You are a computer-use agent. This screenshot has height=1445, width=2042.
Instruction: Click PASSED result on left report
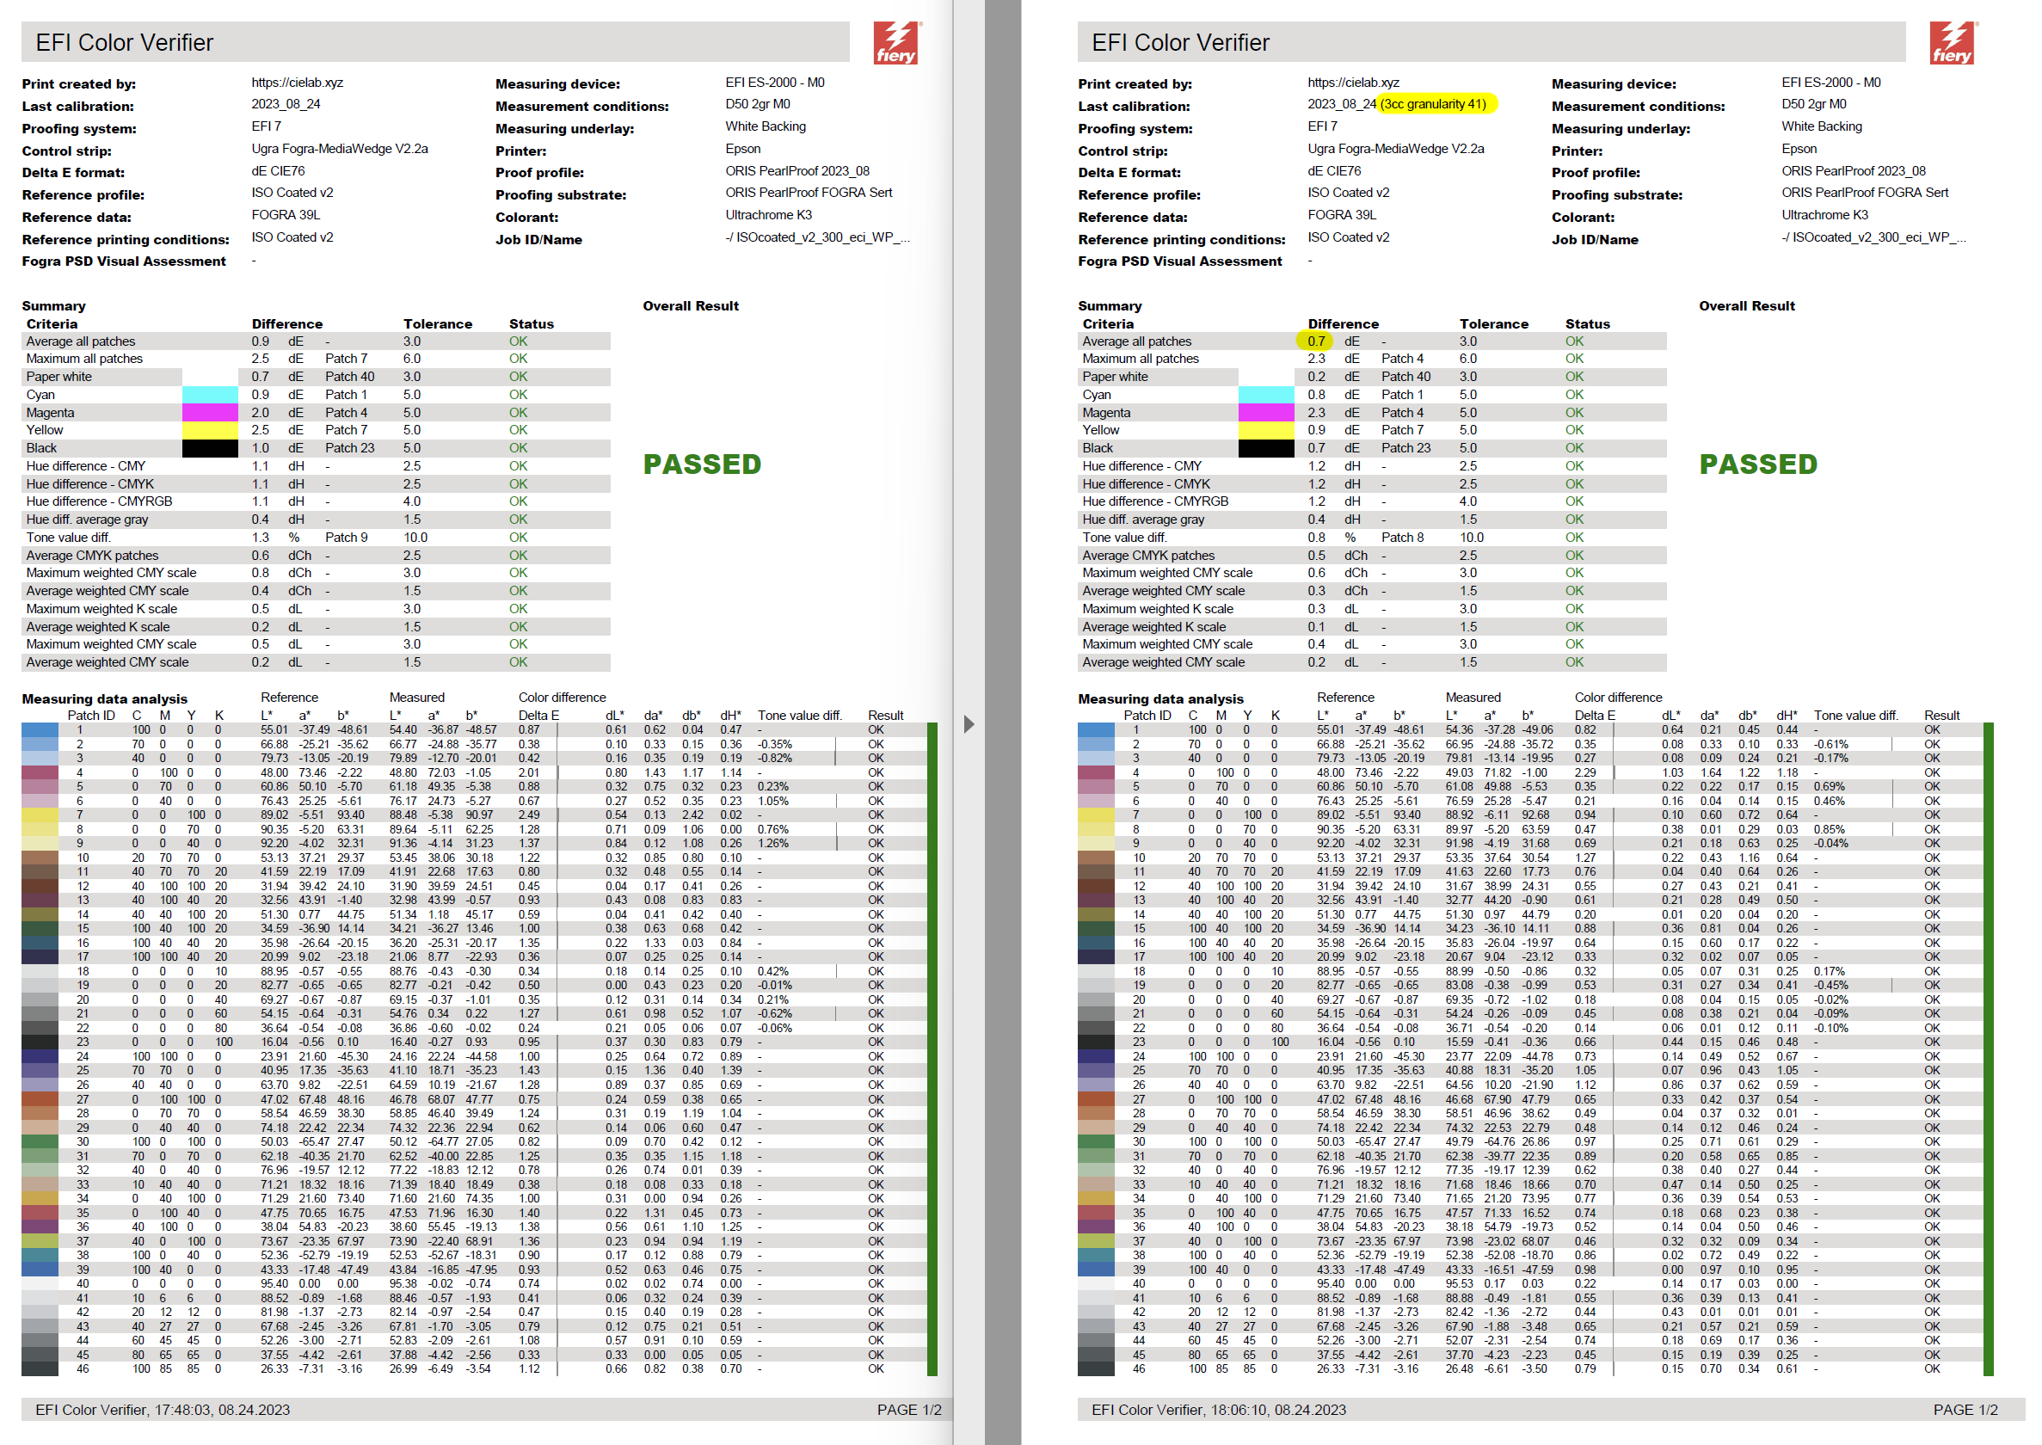click(702, 464)
